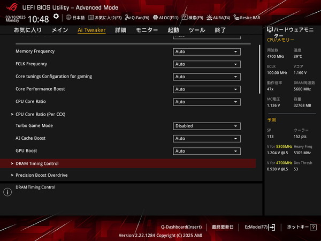The width and height of the screenshot is (321, 241).
Task: Click the 32768 MB capacity value
Action: 302,106
